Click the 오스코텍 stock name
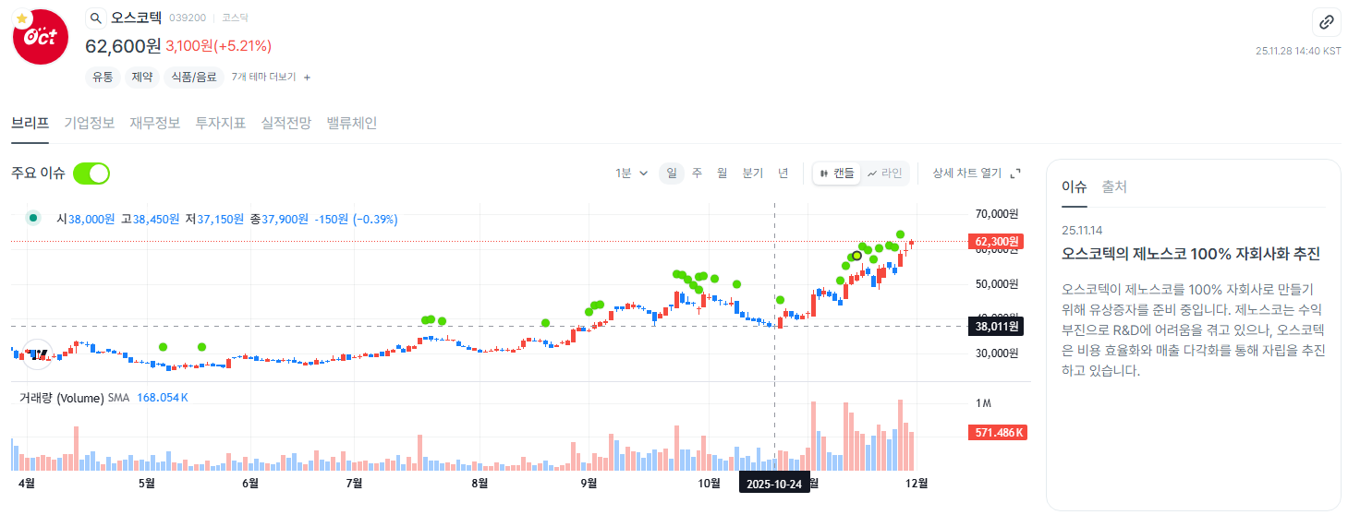The height and width of the screenshot is (515, 1348). [136, 18]
